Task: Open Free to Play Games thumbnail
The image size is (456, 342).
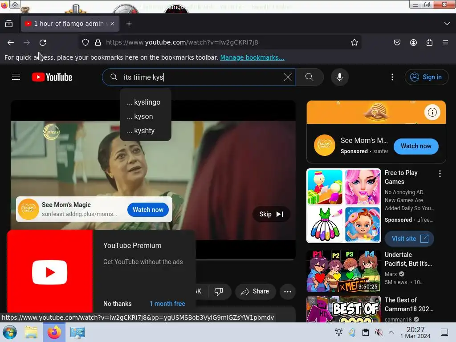Action: 344,206
